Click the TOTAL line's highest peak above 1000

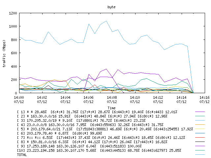106,21
